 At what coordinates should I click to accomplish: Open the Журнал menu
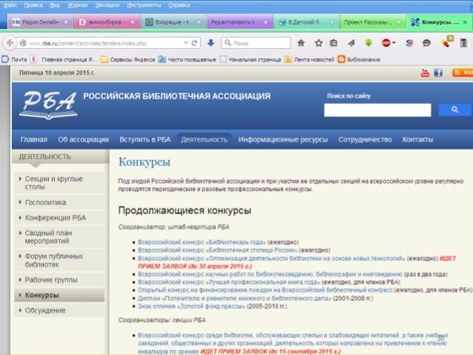point(78,5)
